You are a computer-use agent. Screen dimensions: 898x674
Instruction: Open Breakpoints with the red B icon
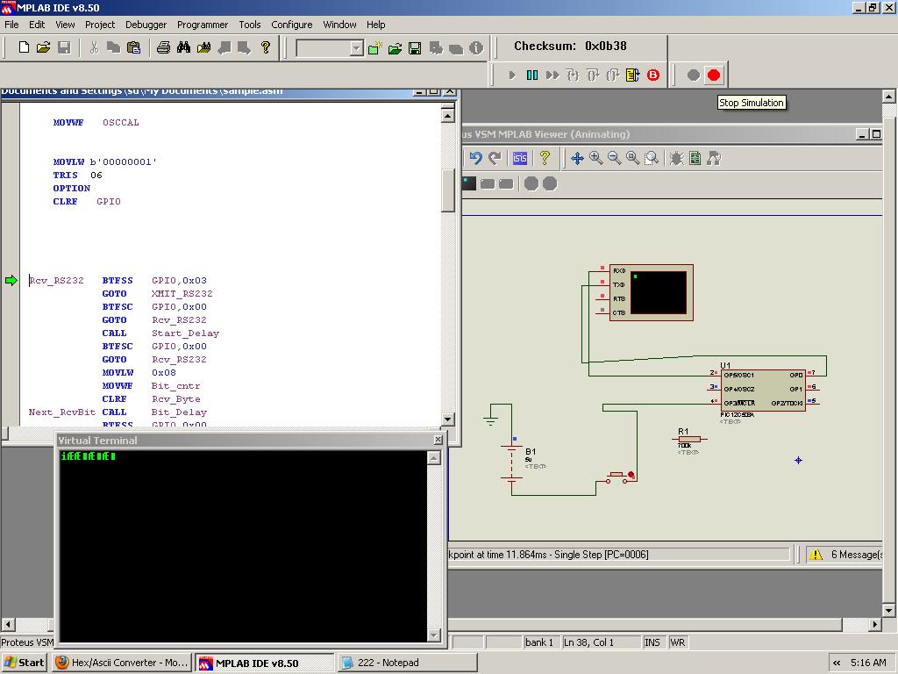pyautogui.click(x=652, y=75)
